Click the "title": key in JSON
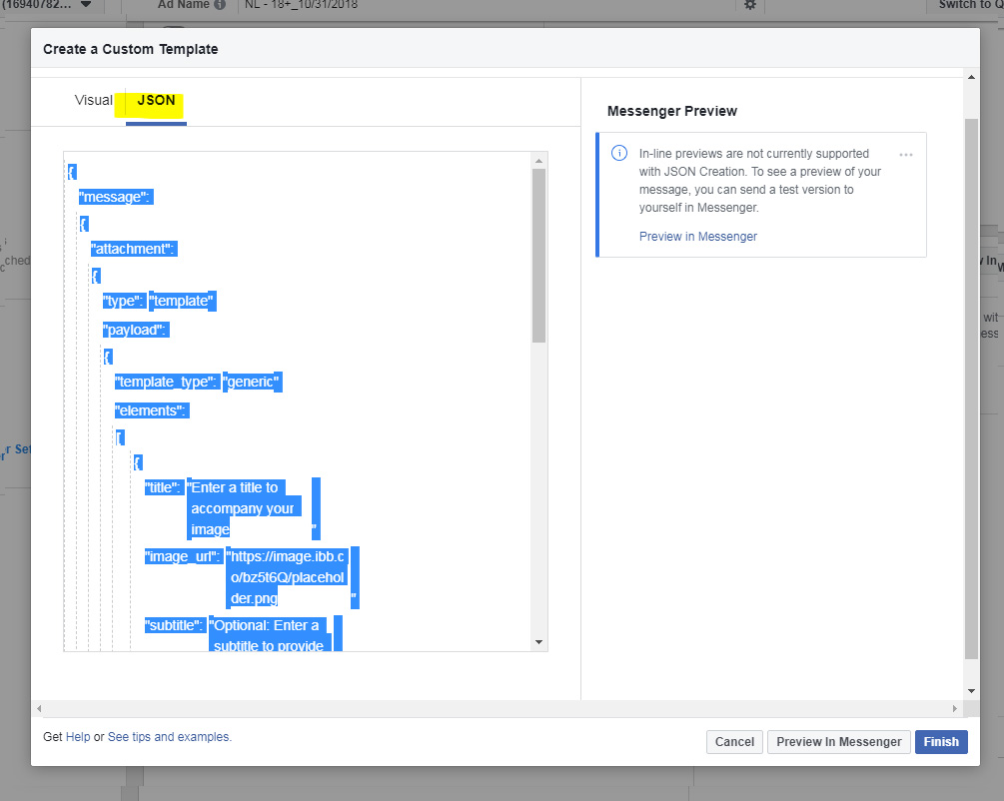The image size is (1004, 801). (163, 488)
